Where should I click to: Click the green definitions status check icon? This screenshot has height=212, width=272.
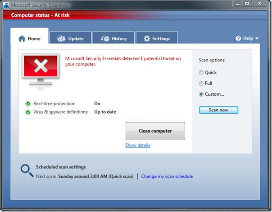click(28, 112)
